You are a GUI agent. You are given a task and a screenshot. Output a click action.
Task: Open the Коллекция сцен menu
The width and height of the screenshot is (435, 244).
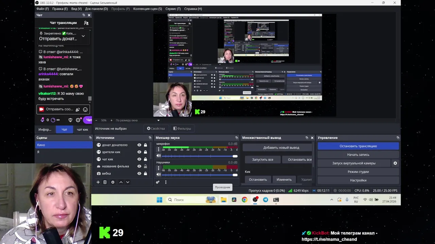pyautogui.click(x=147, y=9)
